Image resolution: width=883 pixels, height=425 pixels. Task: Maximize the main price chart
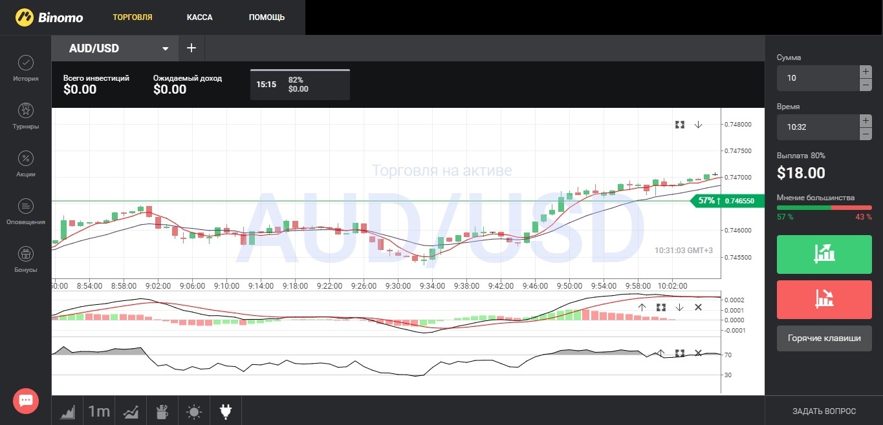680,125
